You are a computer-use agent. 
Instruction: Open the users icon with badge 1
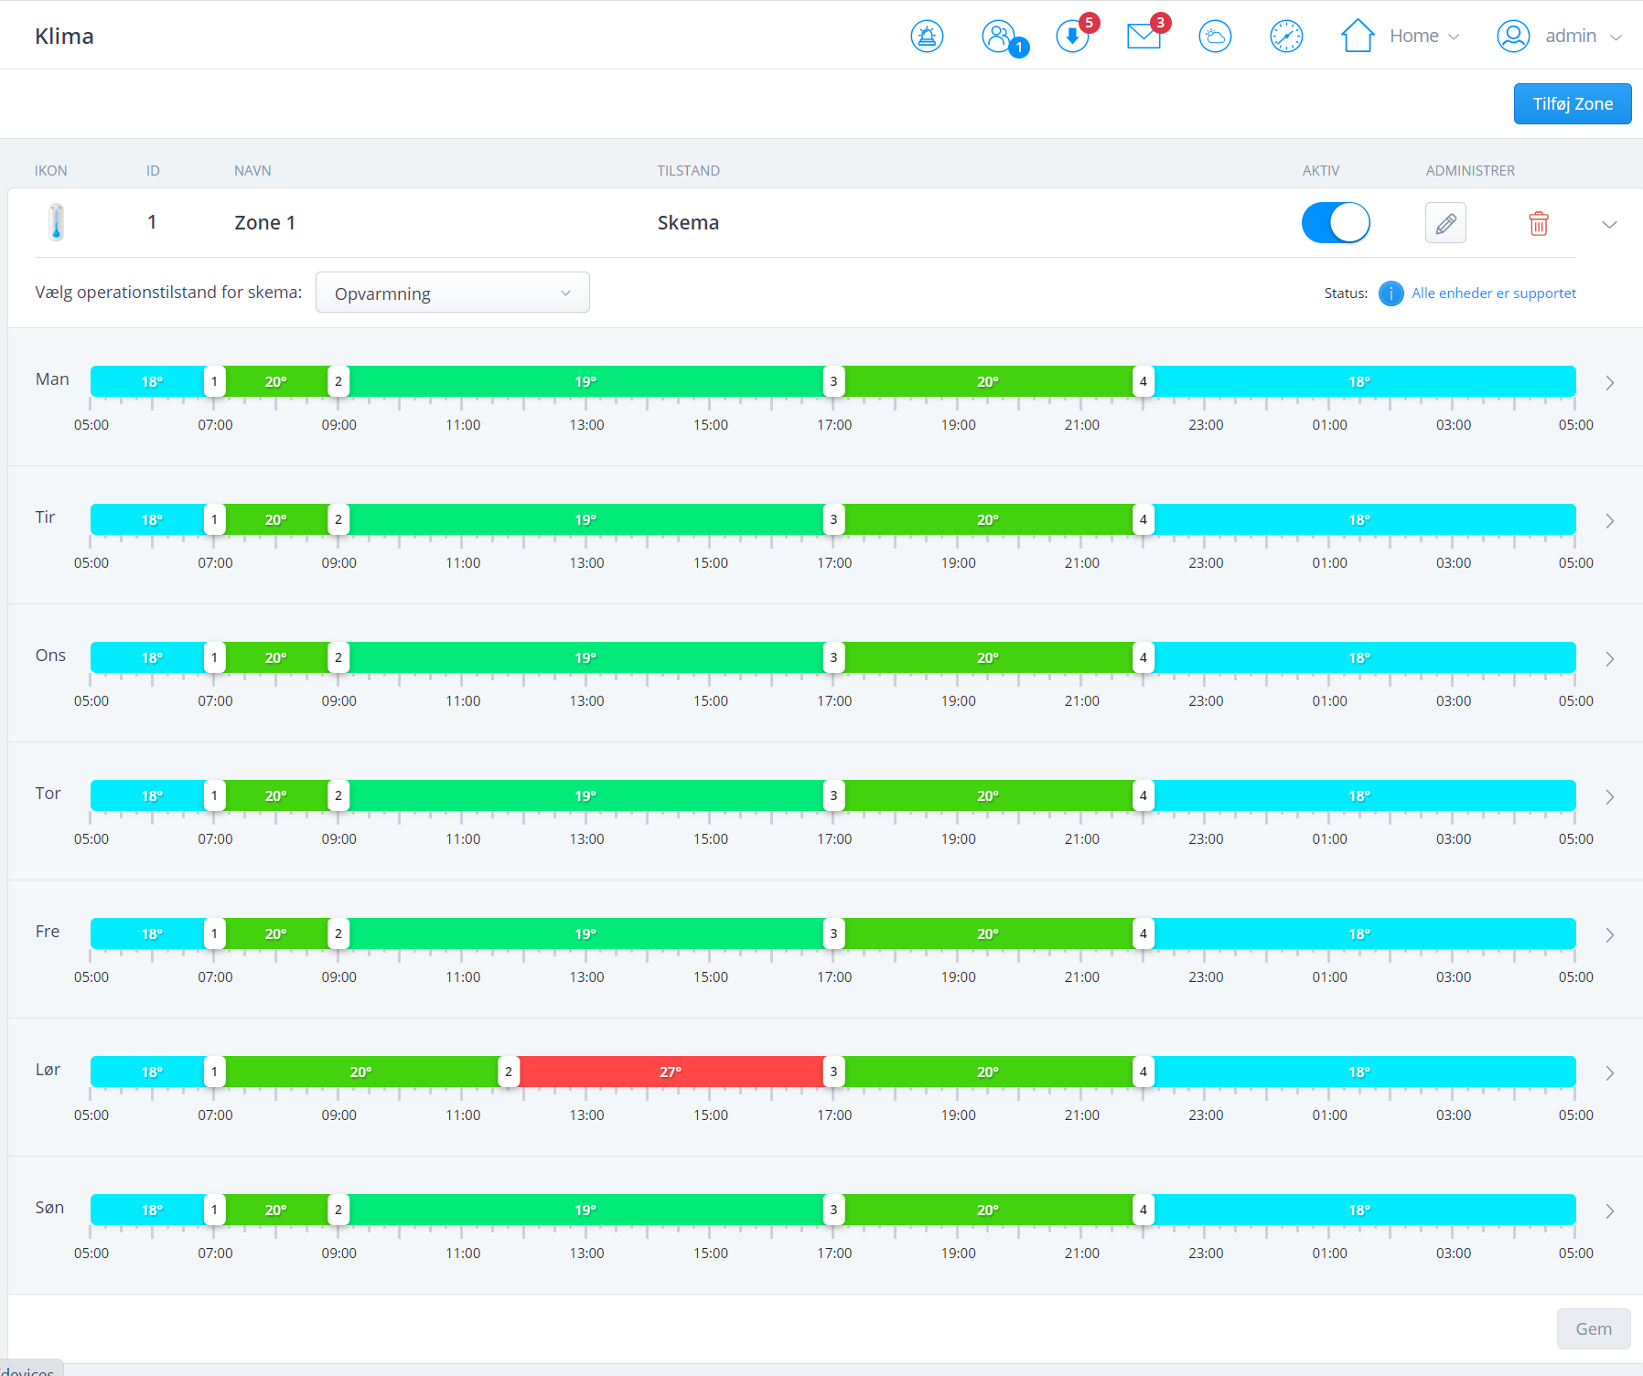coord(999,37)
